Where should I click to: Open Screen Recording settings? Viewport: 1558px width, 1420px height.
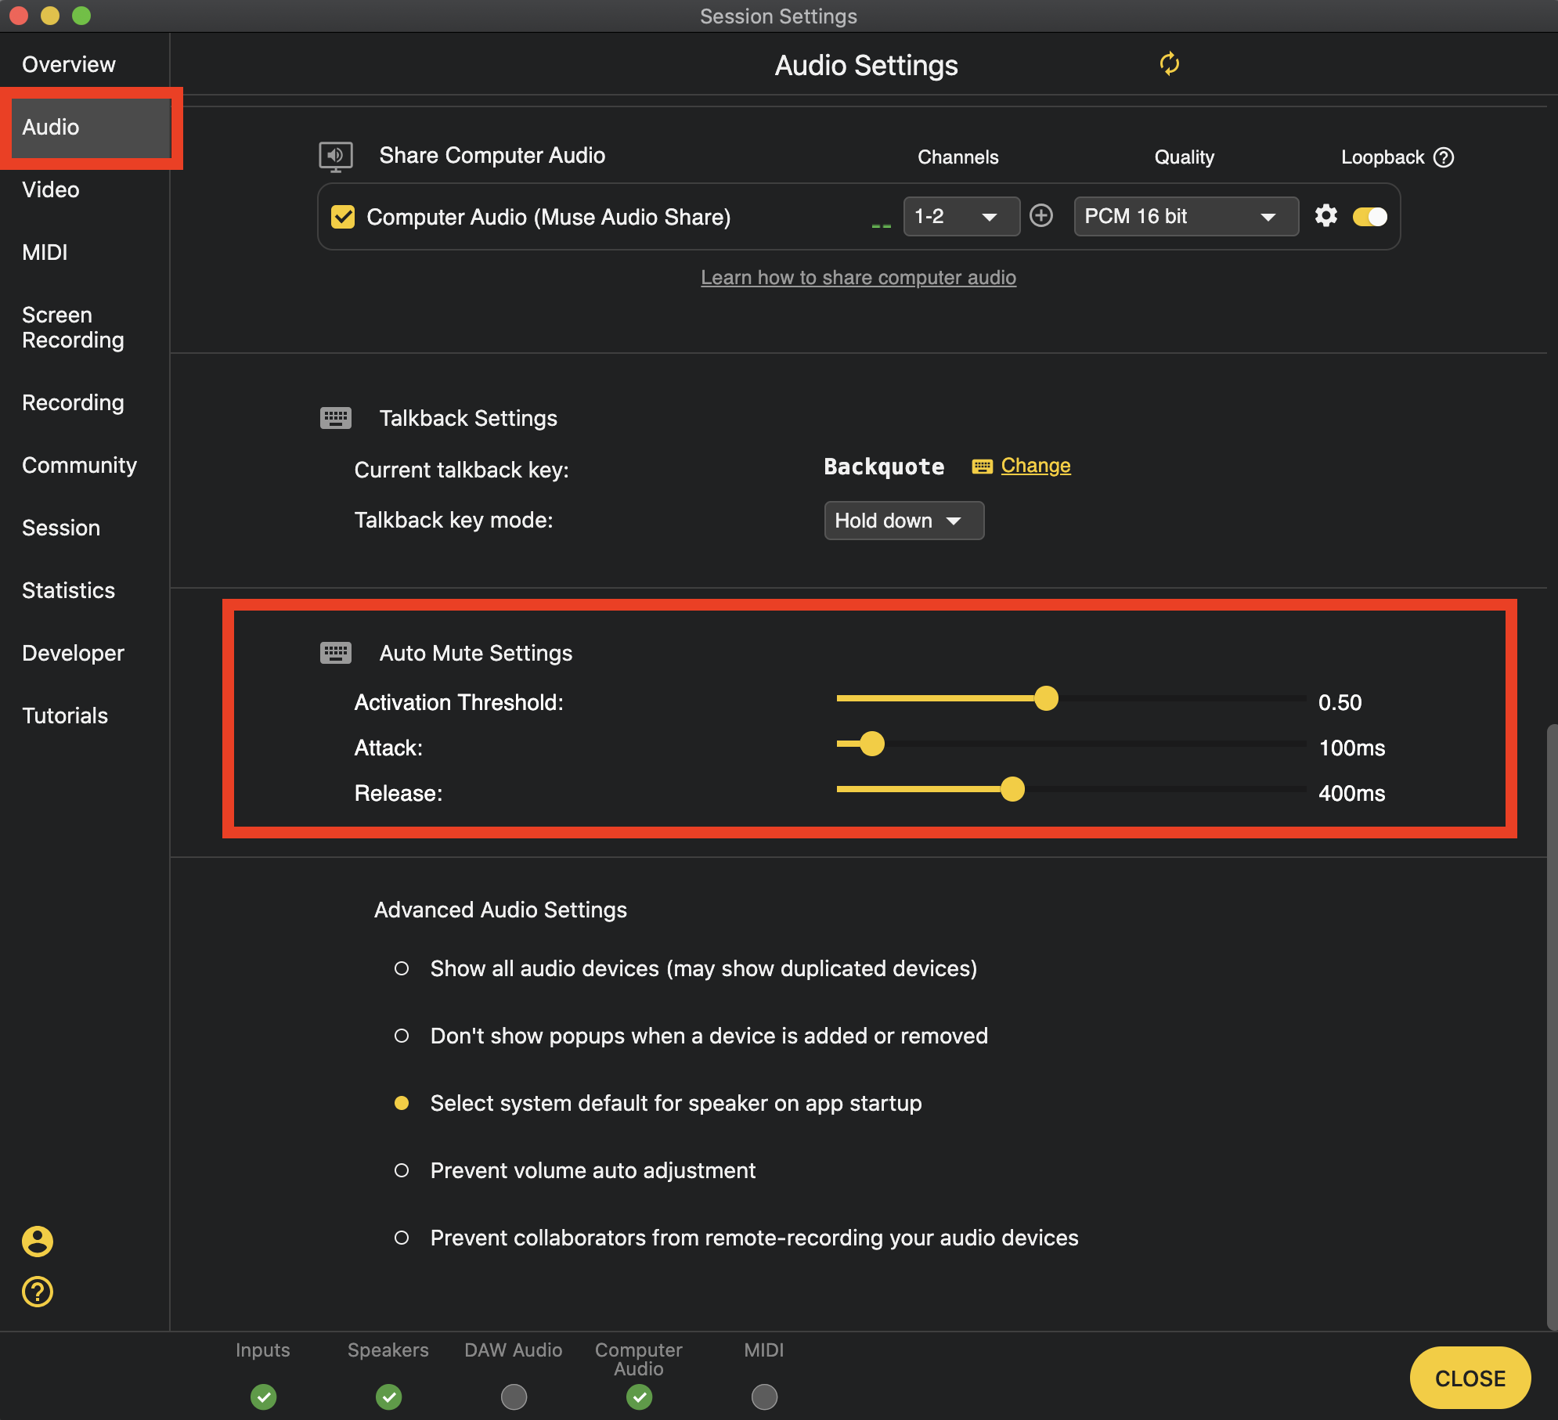pos(73,327)
